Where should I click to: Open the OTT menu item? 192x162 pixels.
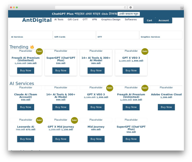click(85, 20)
